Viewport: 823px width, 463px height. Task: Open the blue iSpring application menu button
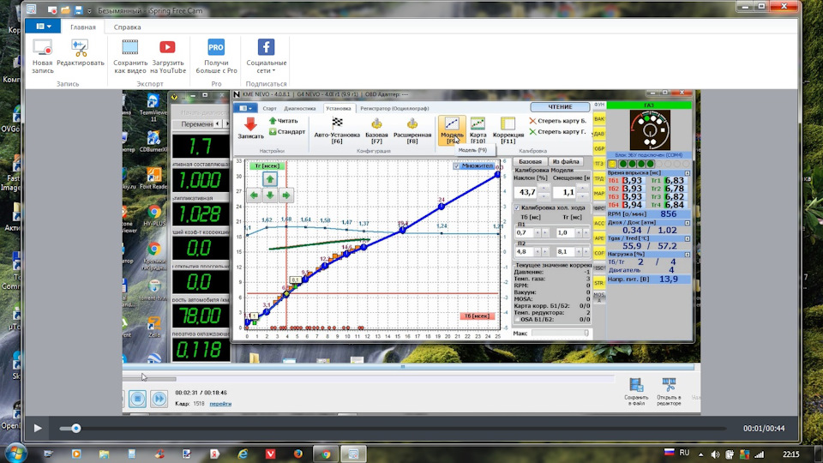coord(41,27)
